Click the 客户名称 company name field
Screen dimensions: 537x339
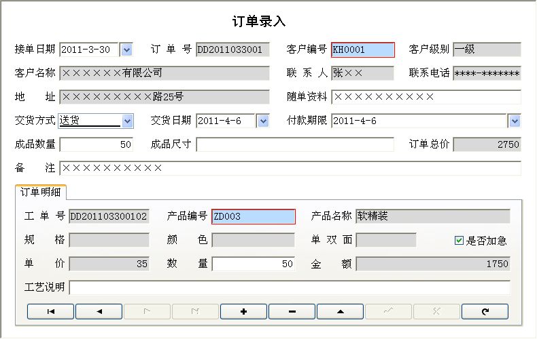(164, 73)
